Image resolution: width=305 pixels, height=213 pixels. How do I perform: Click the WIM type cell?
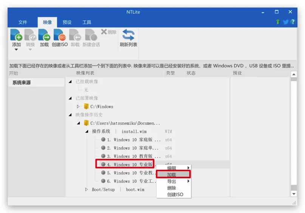169,132
